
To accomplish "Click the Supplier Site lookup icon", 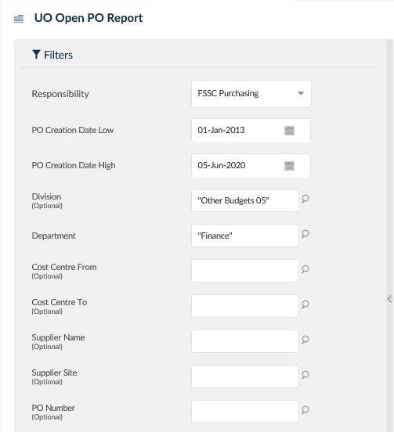I will 305,375.
